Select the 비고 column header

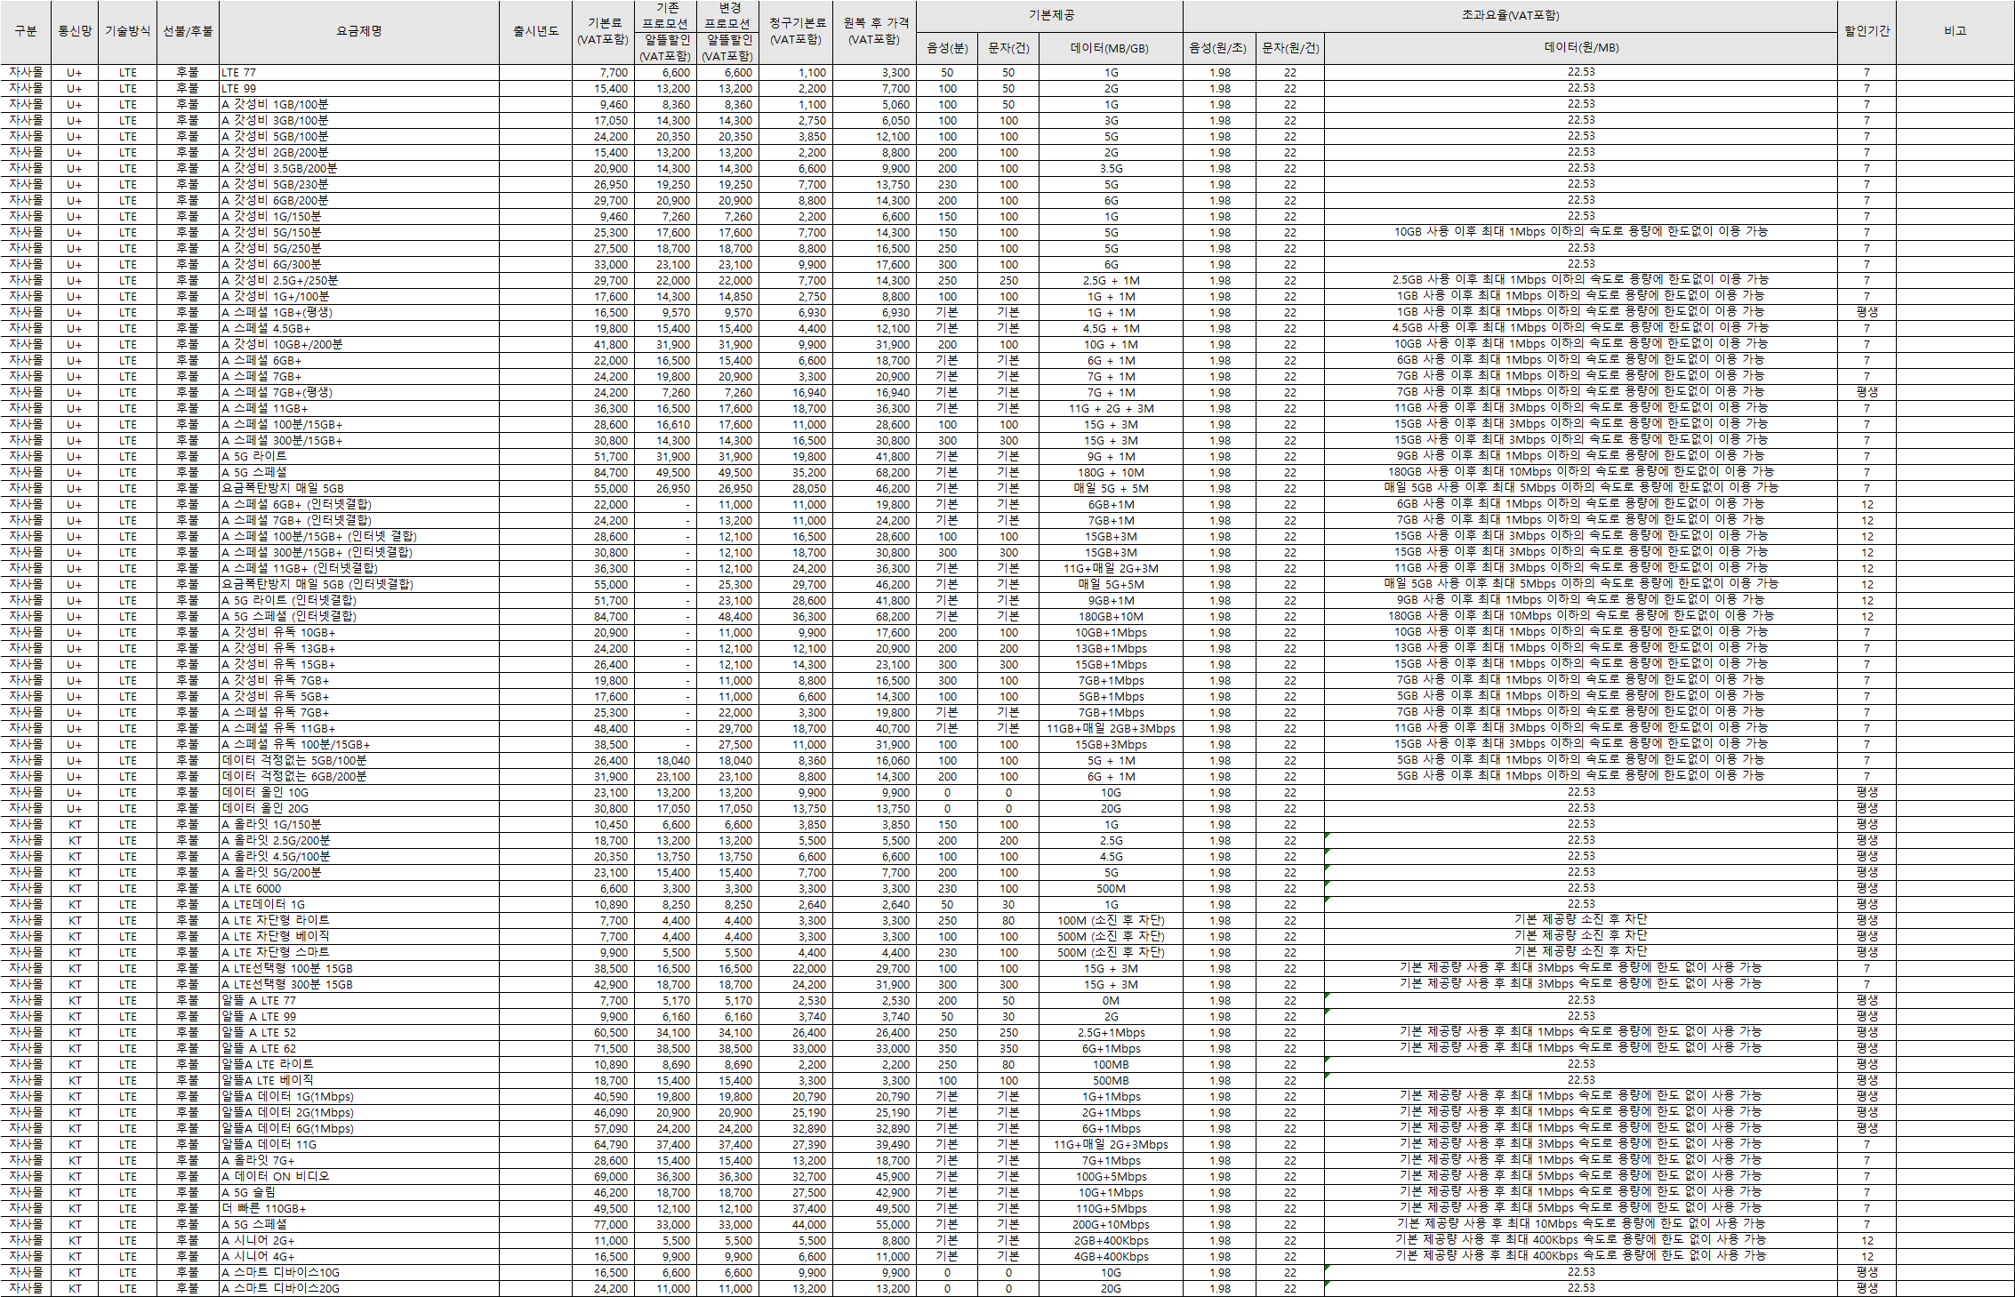coord(1955,32)
